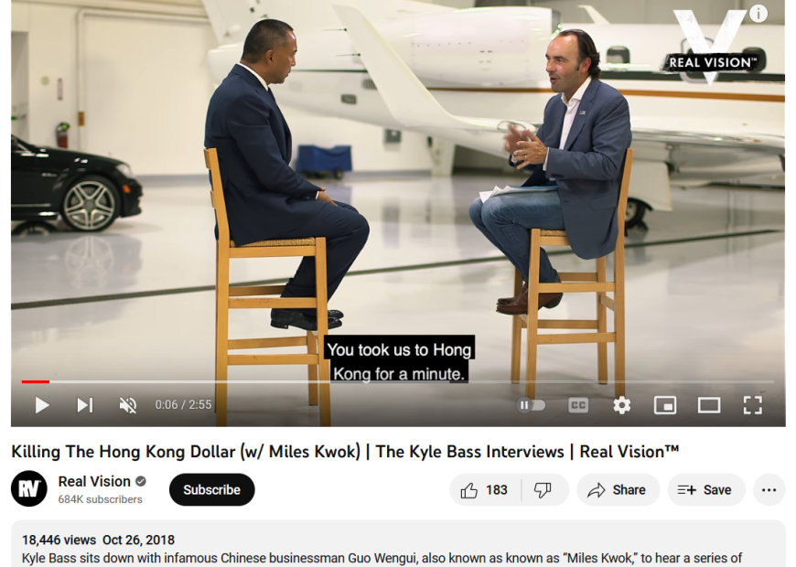Save video to a playlist
This screenshot has width=796, height=567.
coord(706,490)
